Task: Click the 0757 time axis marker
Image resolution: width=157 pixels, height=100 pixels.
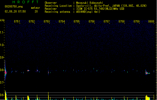Action: point(107,21)
